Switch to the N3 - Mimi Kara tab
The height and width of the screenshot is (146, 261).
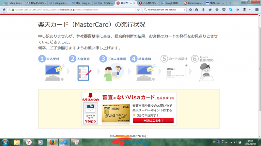13,3
